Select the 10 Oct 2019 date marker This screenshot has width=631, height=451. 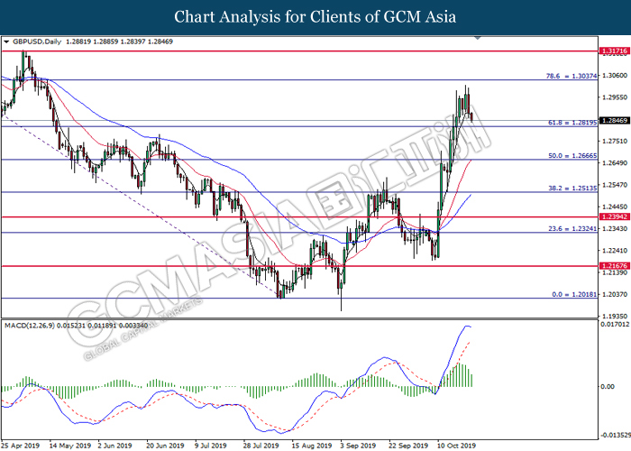457,446
